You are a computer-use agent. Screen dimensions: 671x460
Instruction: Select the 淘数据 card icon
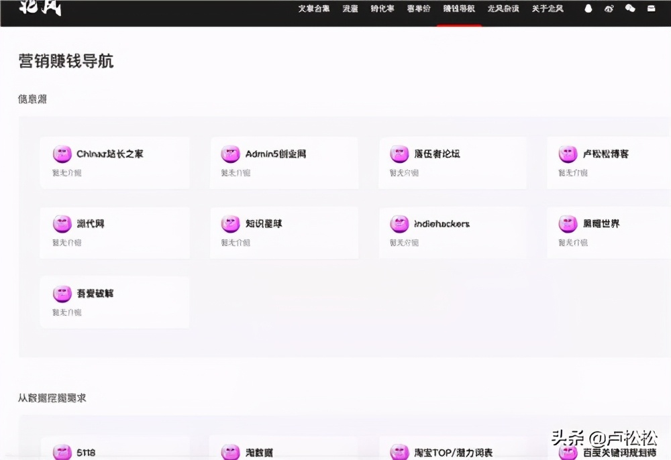[x=231, y=451]
